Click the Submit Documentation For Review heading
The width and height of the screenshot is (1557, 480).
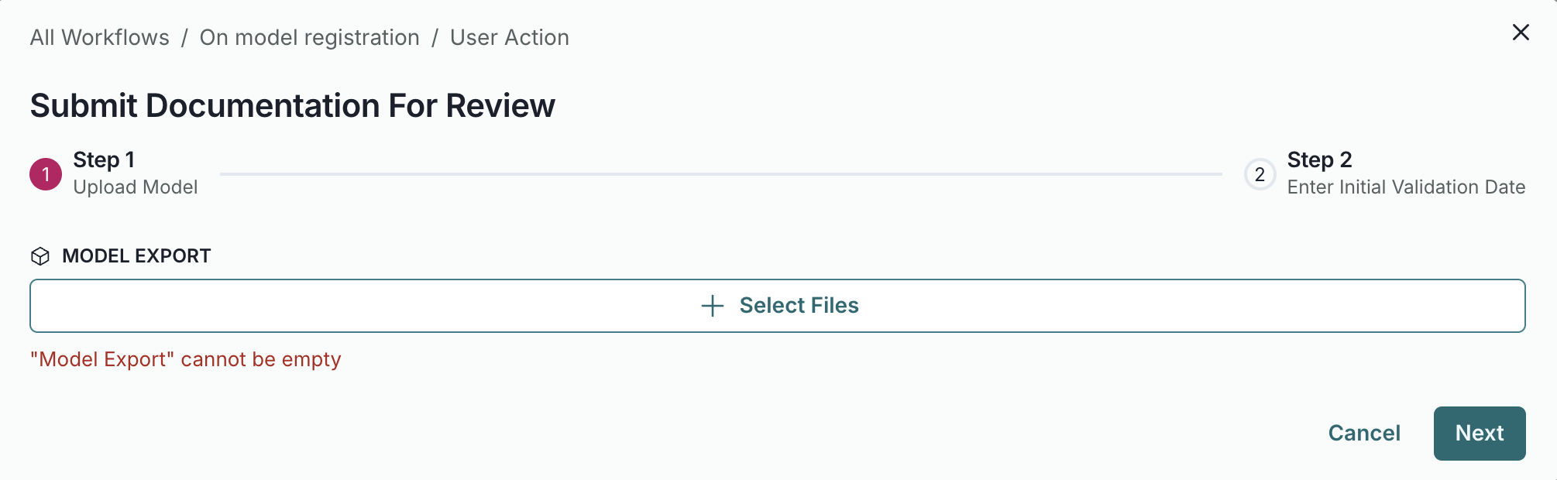pyautogui.click(x=292, y=105)
